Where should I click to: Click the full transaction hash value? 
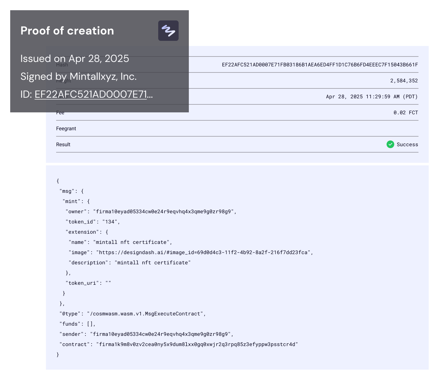(x=320, y=65)
